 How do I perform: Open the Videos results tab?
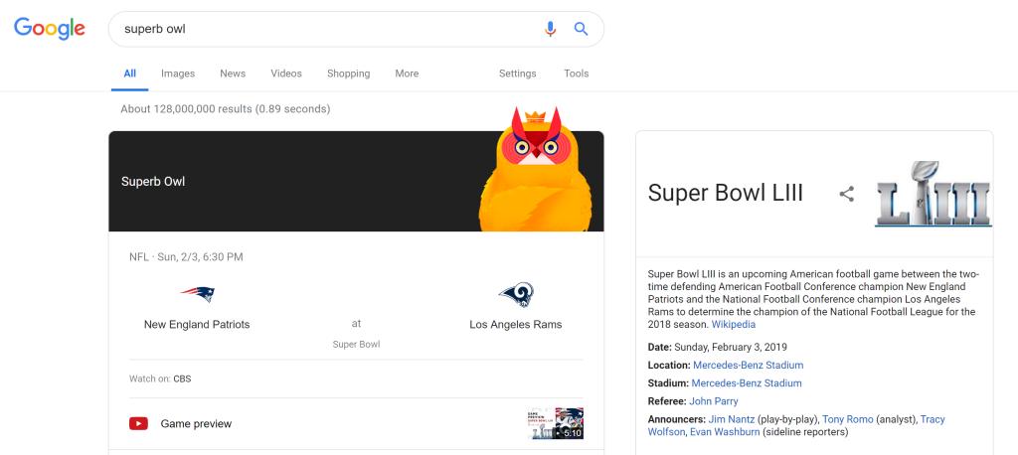coord(286,74)
